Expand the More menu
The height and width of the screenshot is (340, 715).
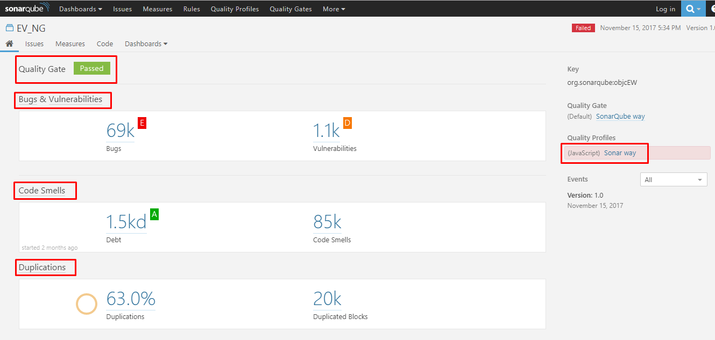point(334,9)
